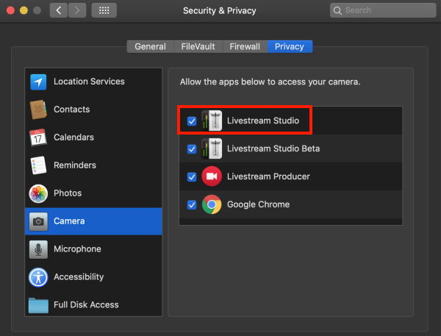The image size is (441, 336).
Task: Select the Full Disk Access folder icon
Action: click(x=38, y=305)
